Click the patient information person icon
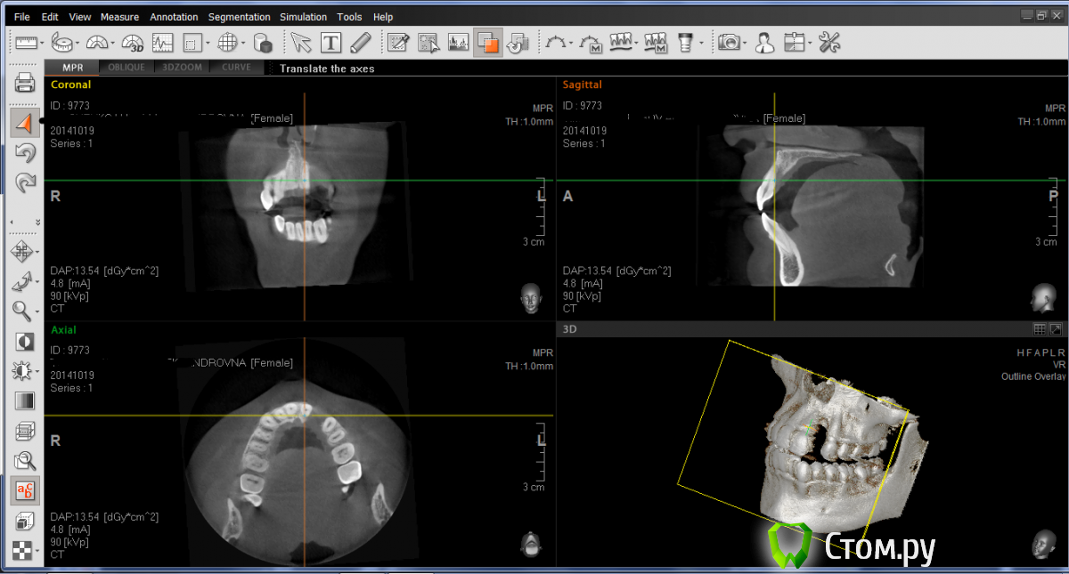This screenshot has width=1069, height=574. click(763, 42)
